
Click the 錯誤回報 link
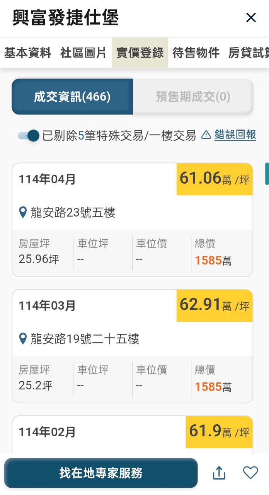pyautogui.click(x=235, y=135)
